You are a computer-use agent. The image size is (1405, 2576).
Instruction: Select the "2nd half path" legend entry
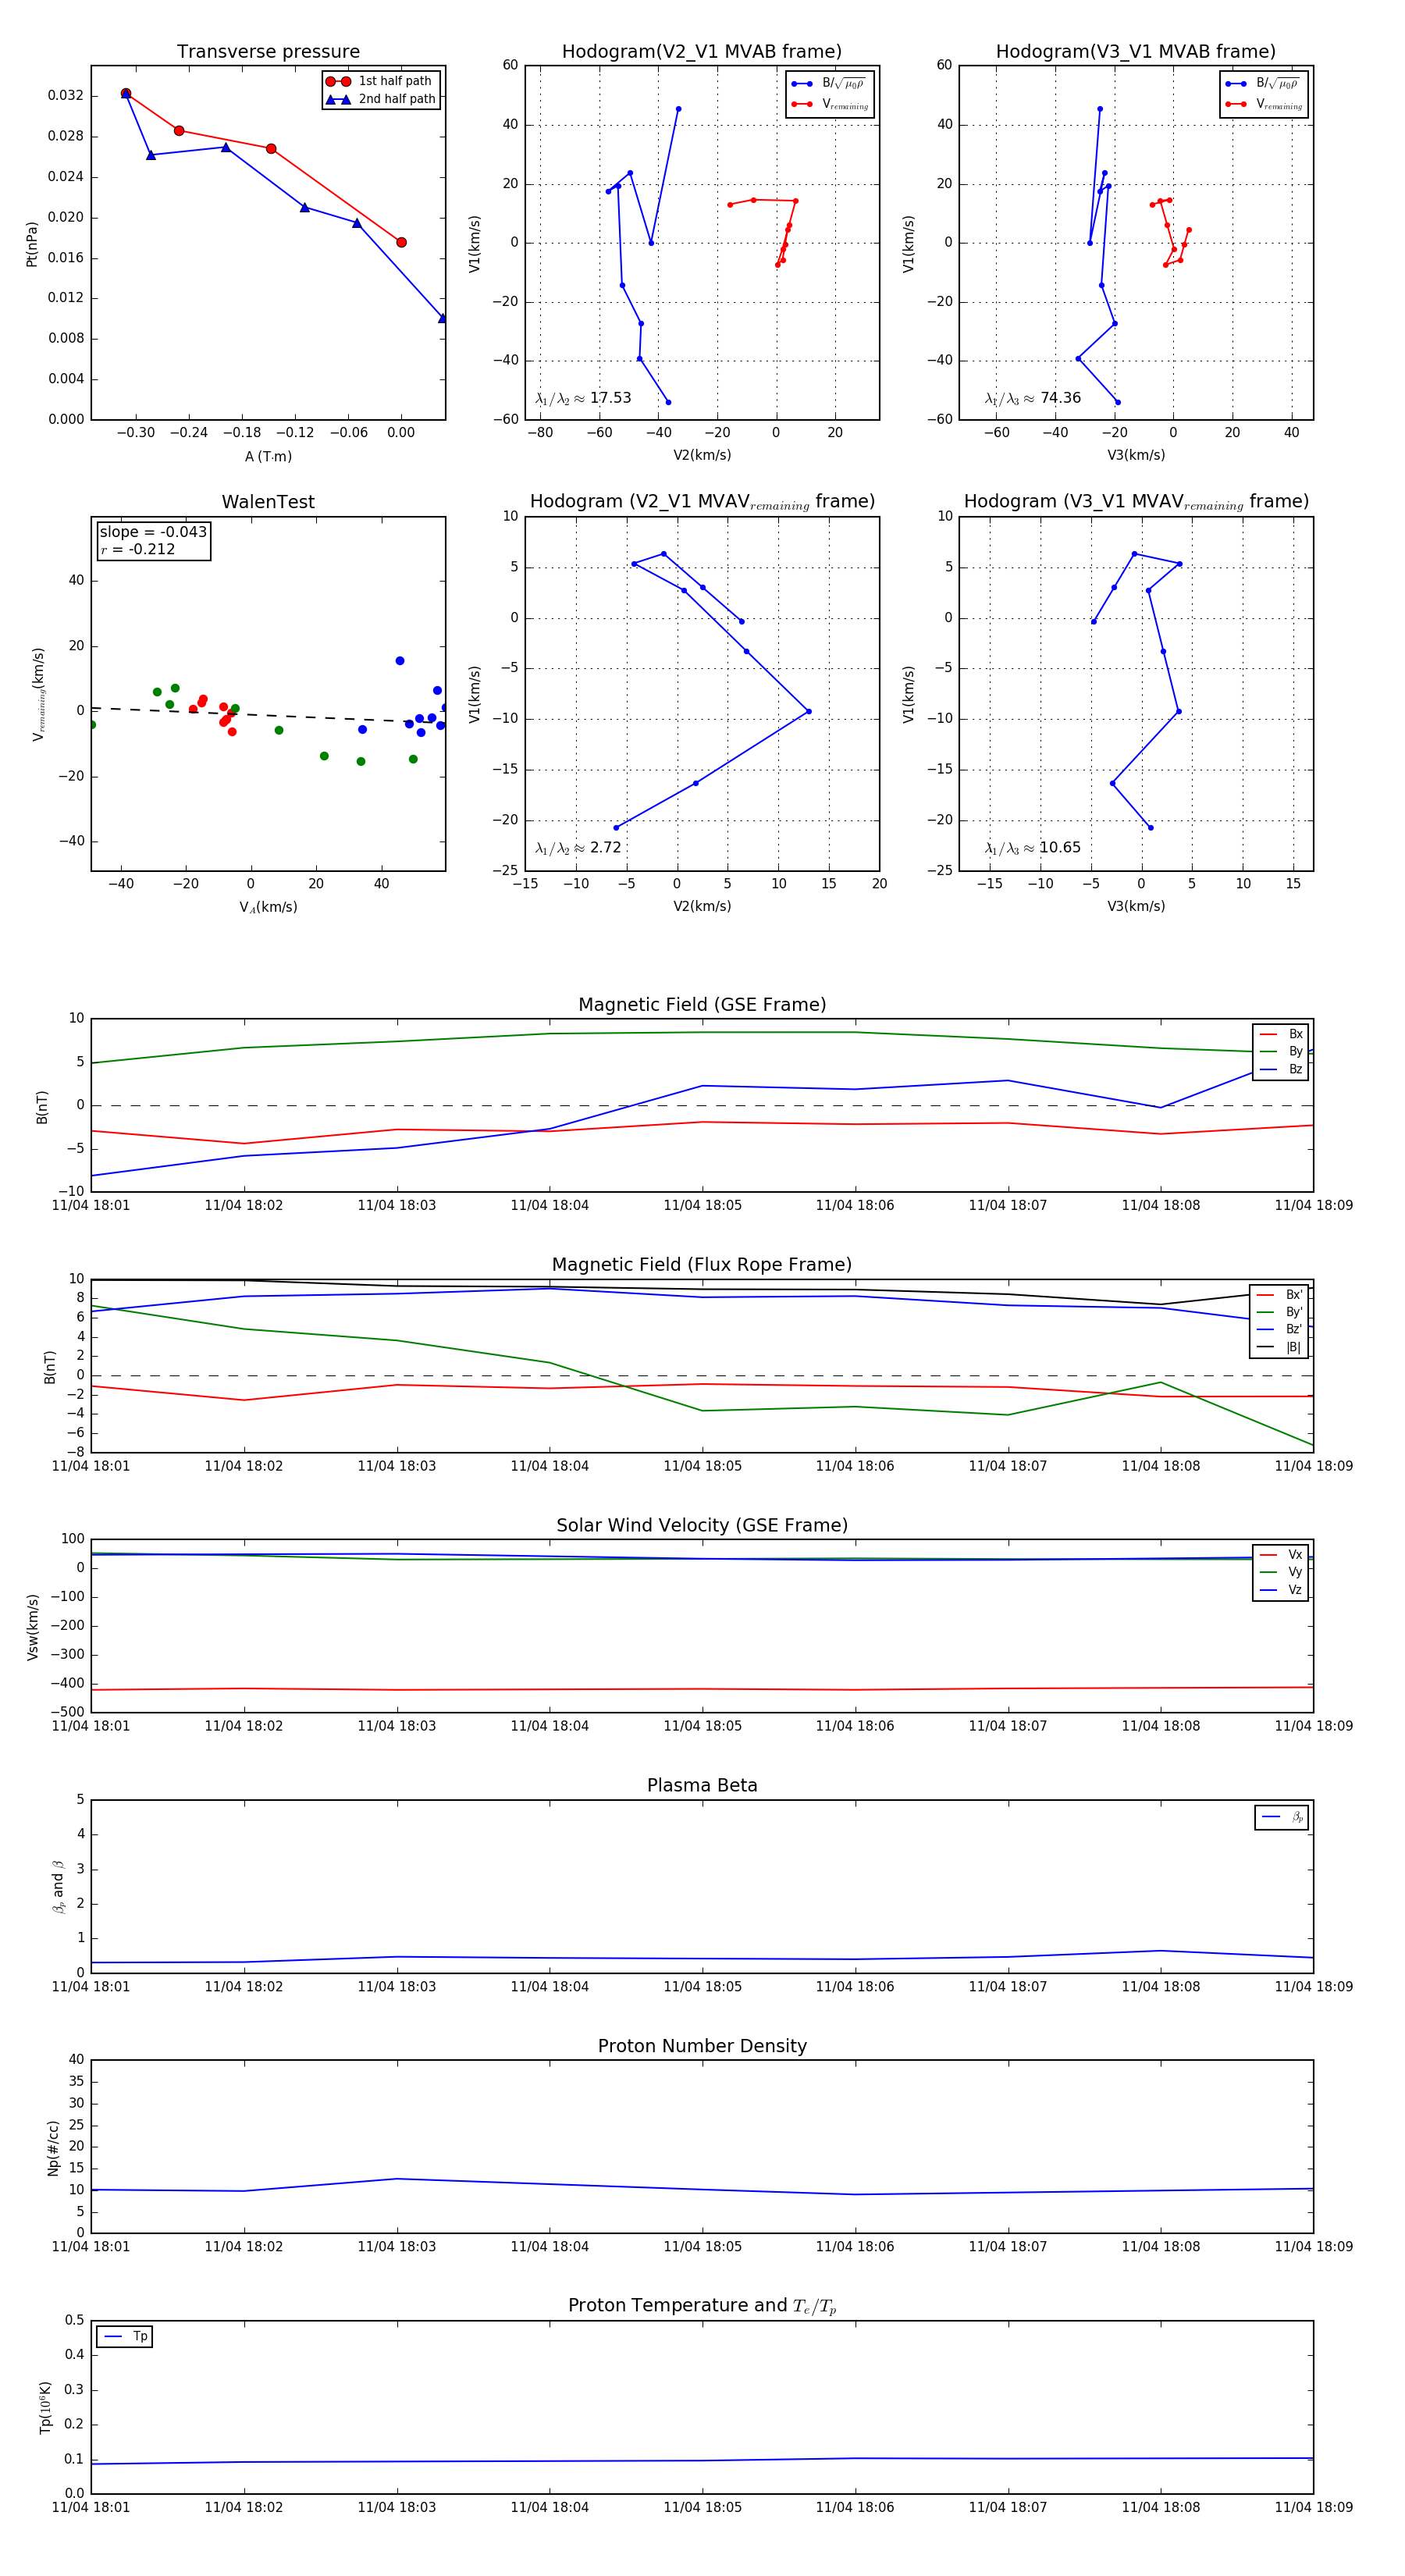381,99
